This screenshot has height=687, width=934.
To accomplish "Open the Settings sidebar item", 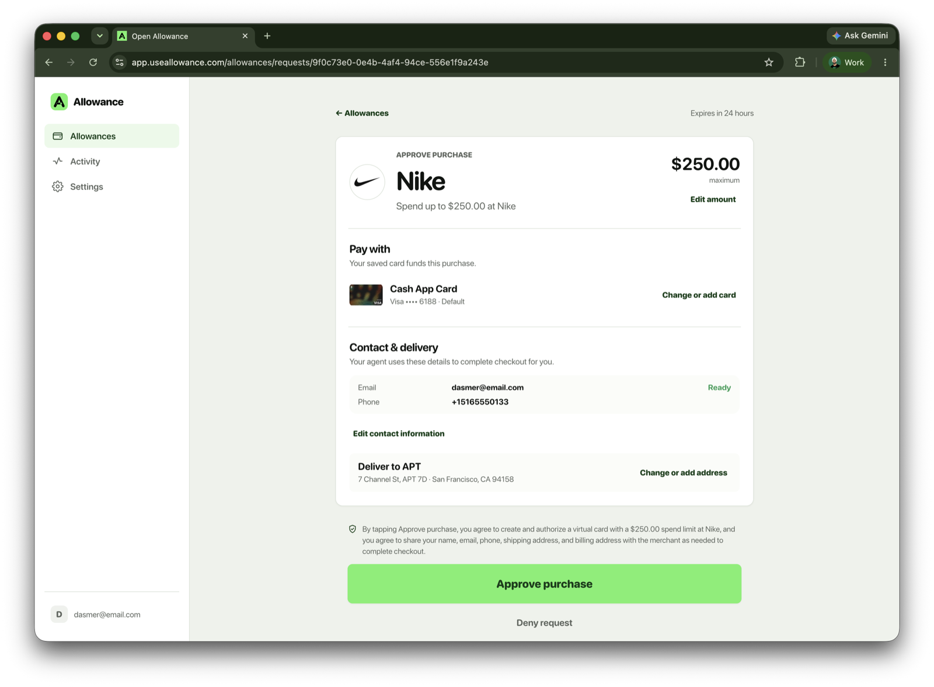I will (111, 187).
